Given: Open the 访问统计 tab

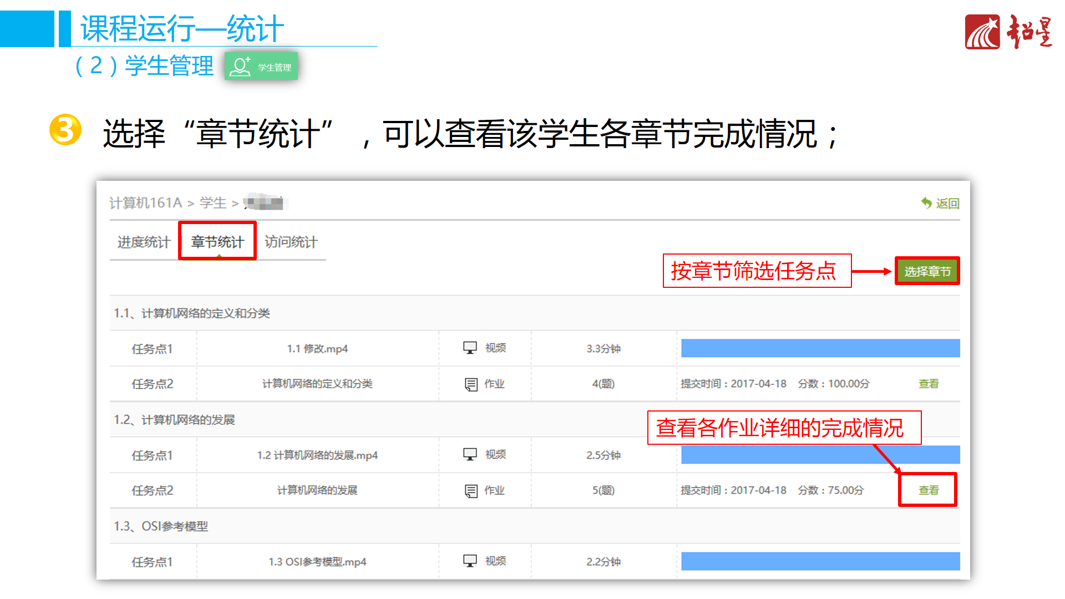Looking at the screenshot, I should click(291, 242).
